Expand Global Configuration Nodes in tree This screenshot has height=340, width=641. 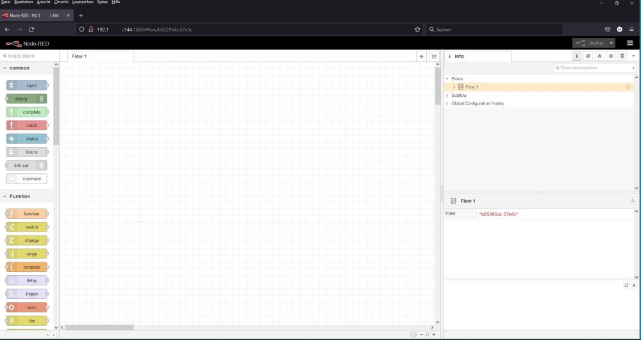click(447, 103)
